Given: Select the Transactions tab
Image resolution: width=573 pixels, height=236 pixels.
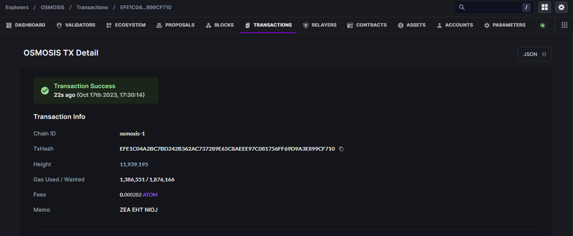Looking at the screenshot, I should 268,25.
